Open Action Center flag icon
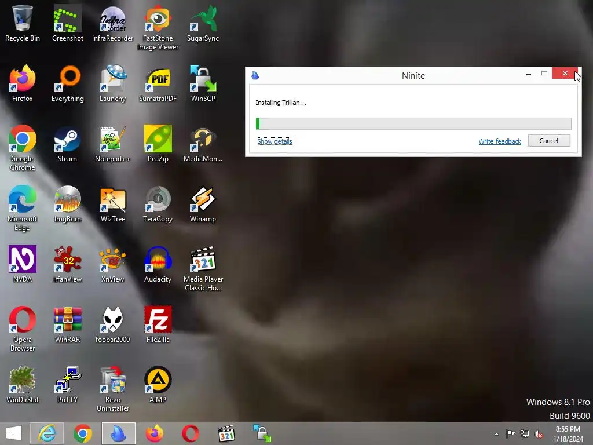This screenshot has width=593, height=445. 510,433
